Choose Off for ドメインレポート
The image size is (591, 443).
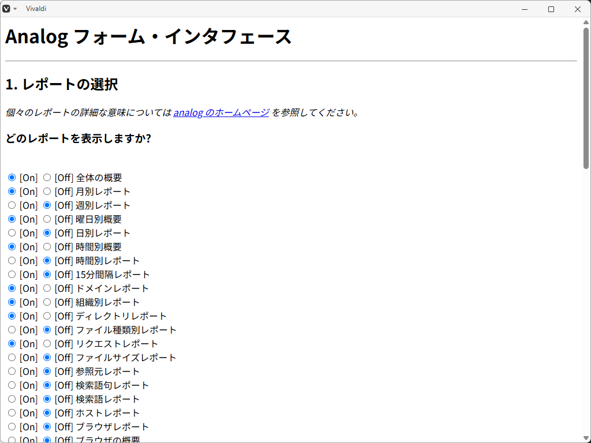pyautogui.click(x=47, y=288)
